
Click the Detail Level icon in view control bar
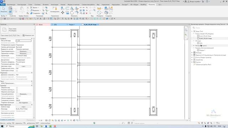(x=46, y=121)
